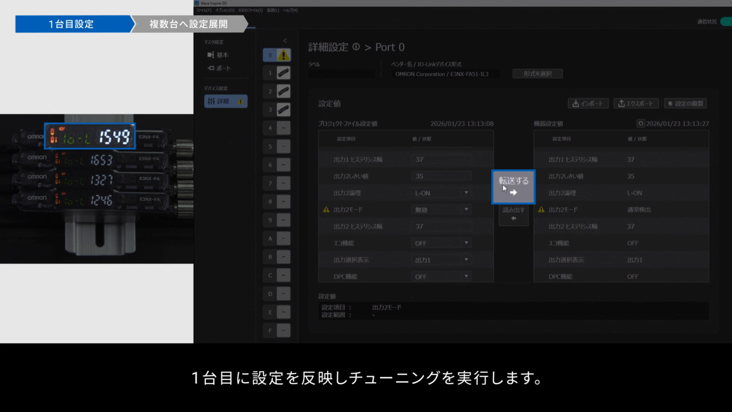Open the 出力選択表示 dropdown

(x=441, y=260)
